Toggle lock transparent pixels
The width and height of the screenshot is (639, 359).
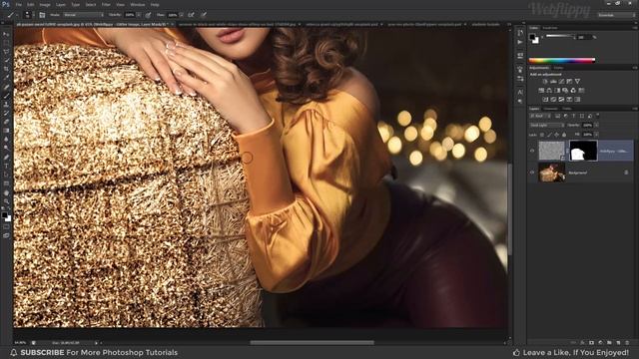tap(542, 135)
